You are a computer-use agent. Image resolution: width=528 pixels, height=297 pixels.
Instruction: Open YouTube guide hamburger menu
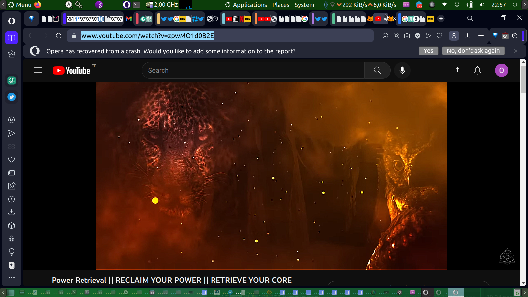(x=38, y=70)
